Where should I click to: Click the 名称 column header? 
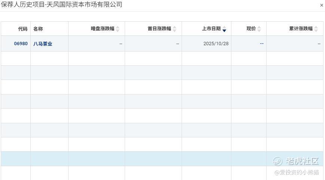tap(49, 29)
